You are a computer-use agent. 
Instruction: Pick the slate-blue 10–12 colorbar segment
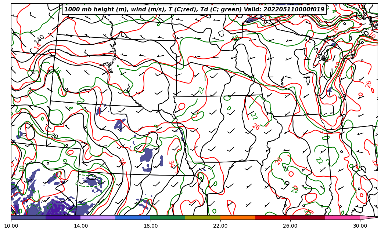[x=28, y=217]
